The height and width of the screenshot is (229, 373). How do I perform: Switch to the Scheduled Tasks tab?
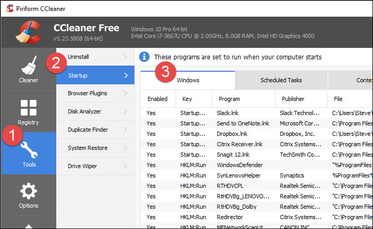coord(281,80)
